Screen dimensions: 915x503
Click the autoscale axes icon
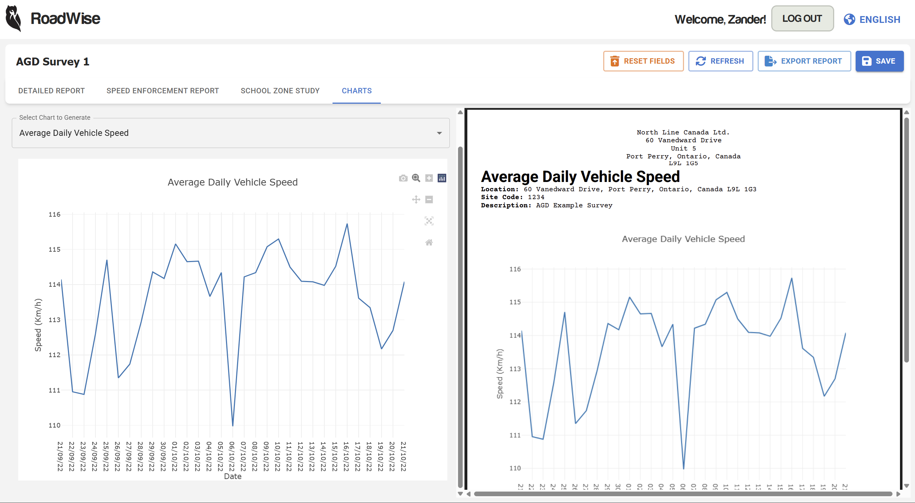tap(429, 221)
